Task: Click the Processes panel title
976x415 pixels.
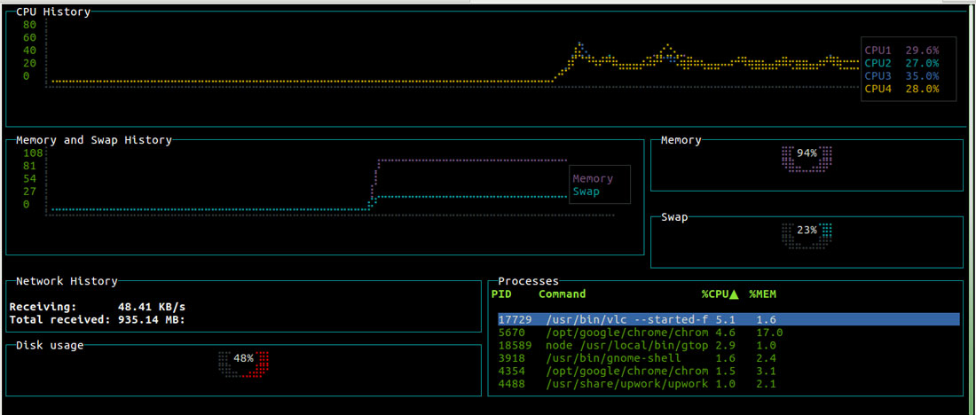Action: coord(529,282)
